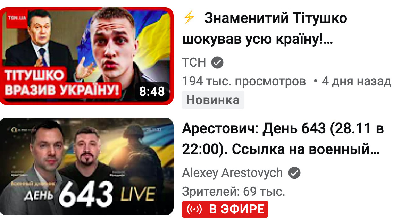Open the Арестович День 643 live thumbnail
Image resolution: width=410 pixels, height=220 pixels.
(86, 167)
